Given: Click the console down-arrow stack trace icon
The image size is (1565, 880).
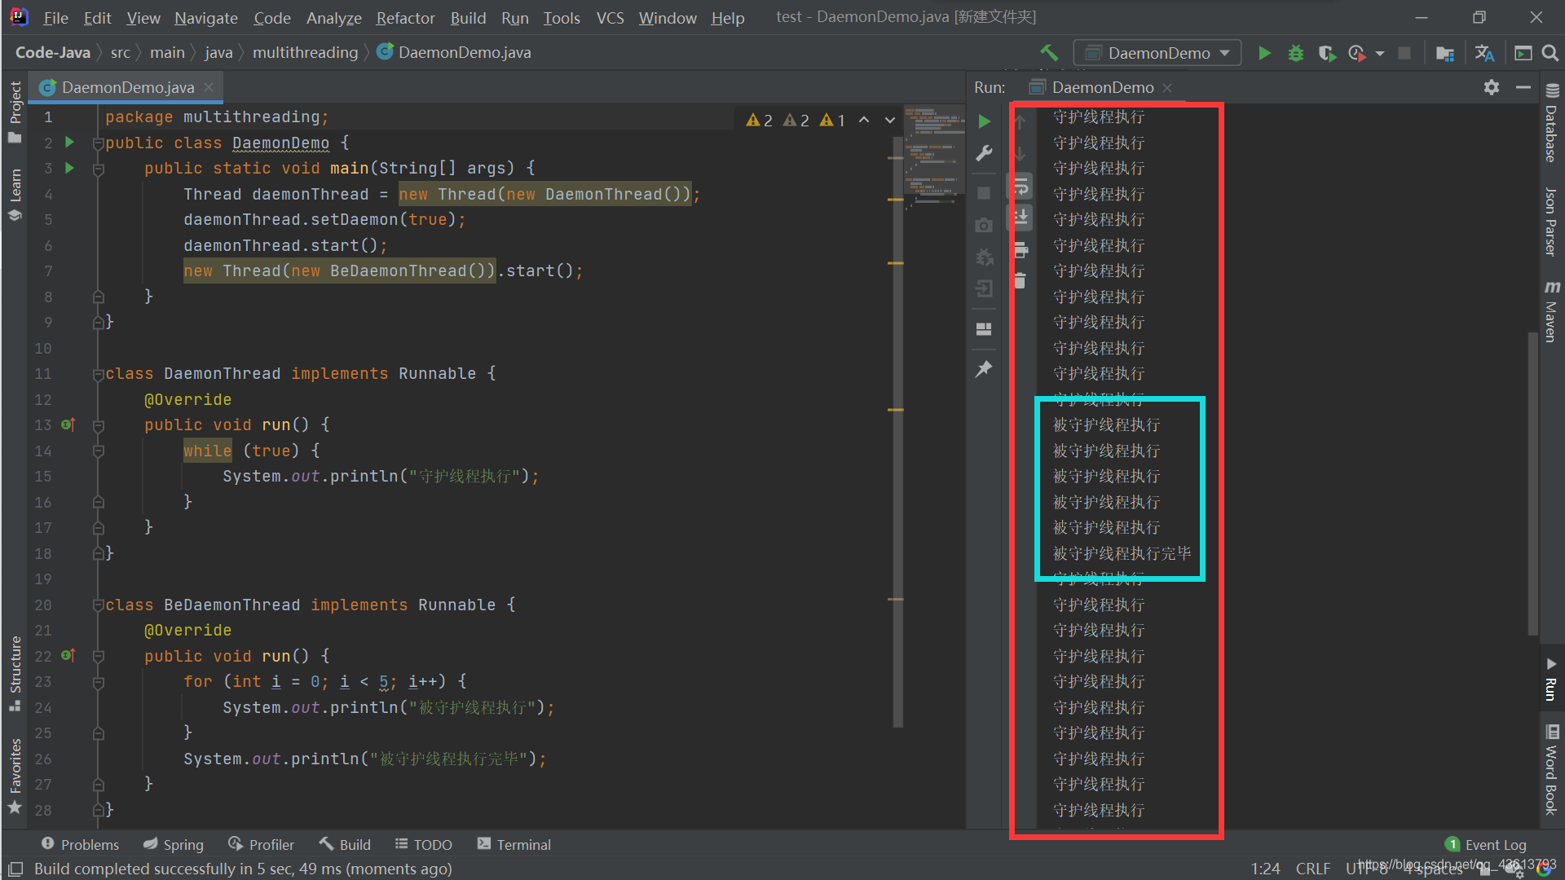Looking at the screenshot, I should (1021, 154).
